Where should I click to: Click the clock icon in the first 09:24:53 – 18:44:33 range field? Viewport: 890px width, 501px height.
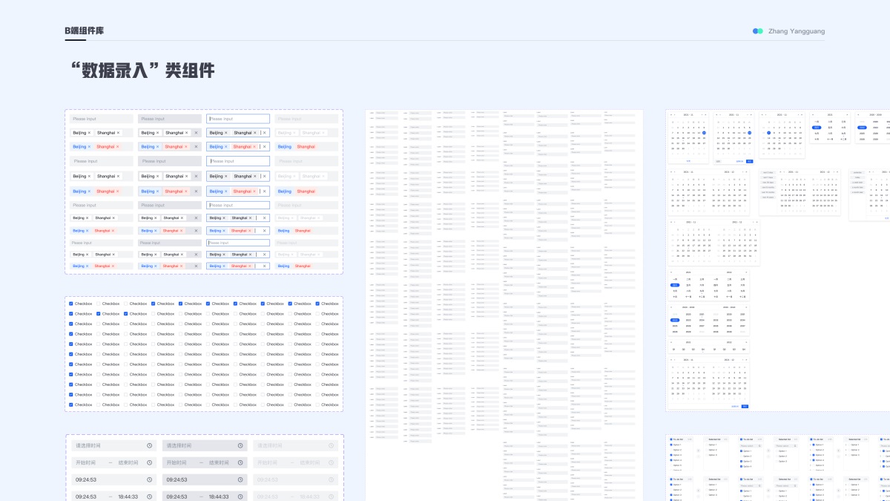(150, 497)
